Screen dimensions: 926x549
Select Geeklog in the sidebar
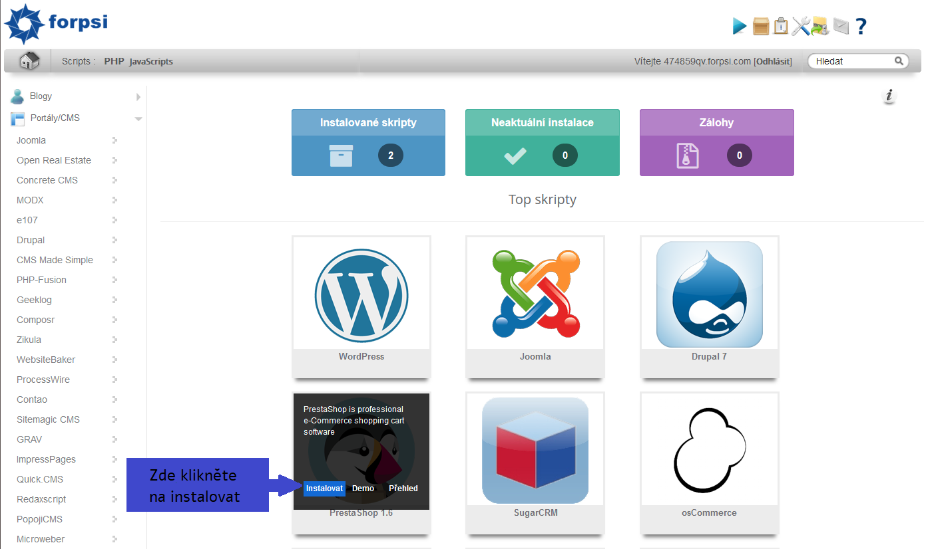click(34, 300)
